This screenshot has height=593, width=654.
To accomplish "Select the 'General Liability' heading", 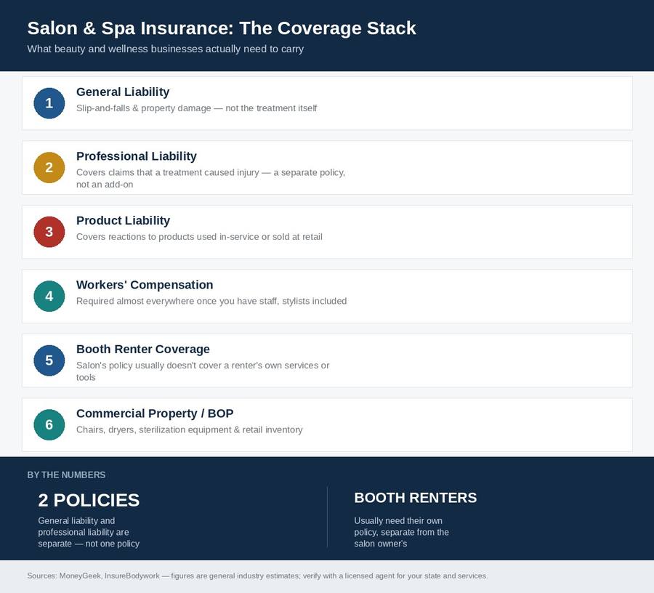I will (x=123, y=92).
